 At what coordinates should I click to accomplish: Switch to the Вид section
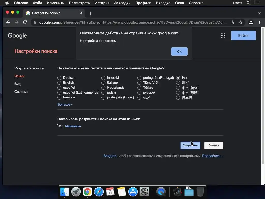click(x=18, y=84)
